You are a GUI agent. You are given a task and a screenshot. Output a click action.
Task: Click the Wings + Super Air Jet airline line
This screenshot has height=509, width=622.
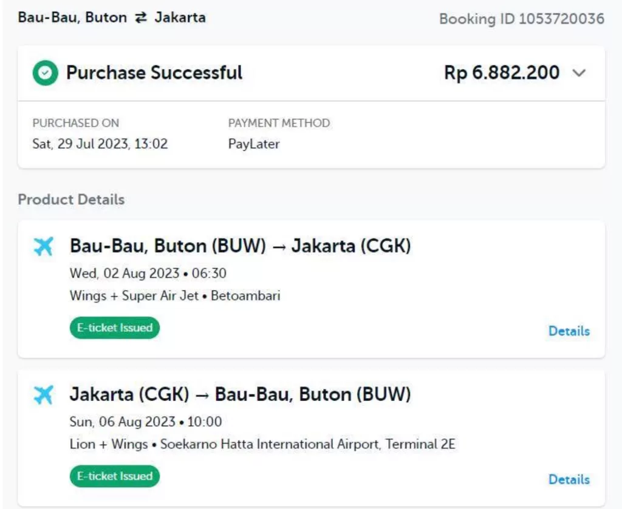click(175, 296)
